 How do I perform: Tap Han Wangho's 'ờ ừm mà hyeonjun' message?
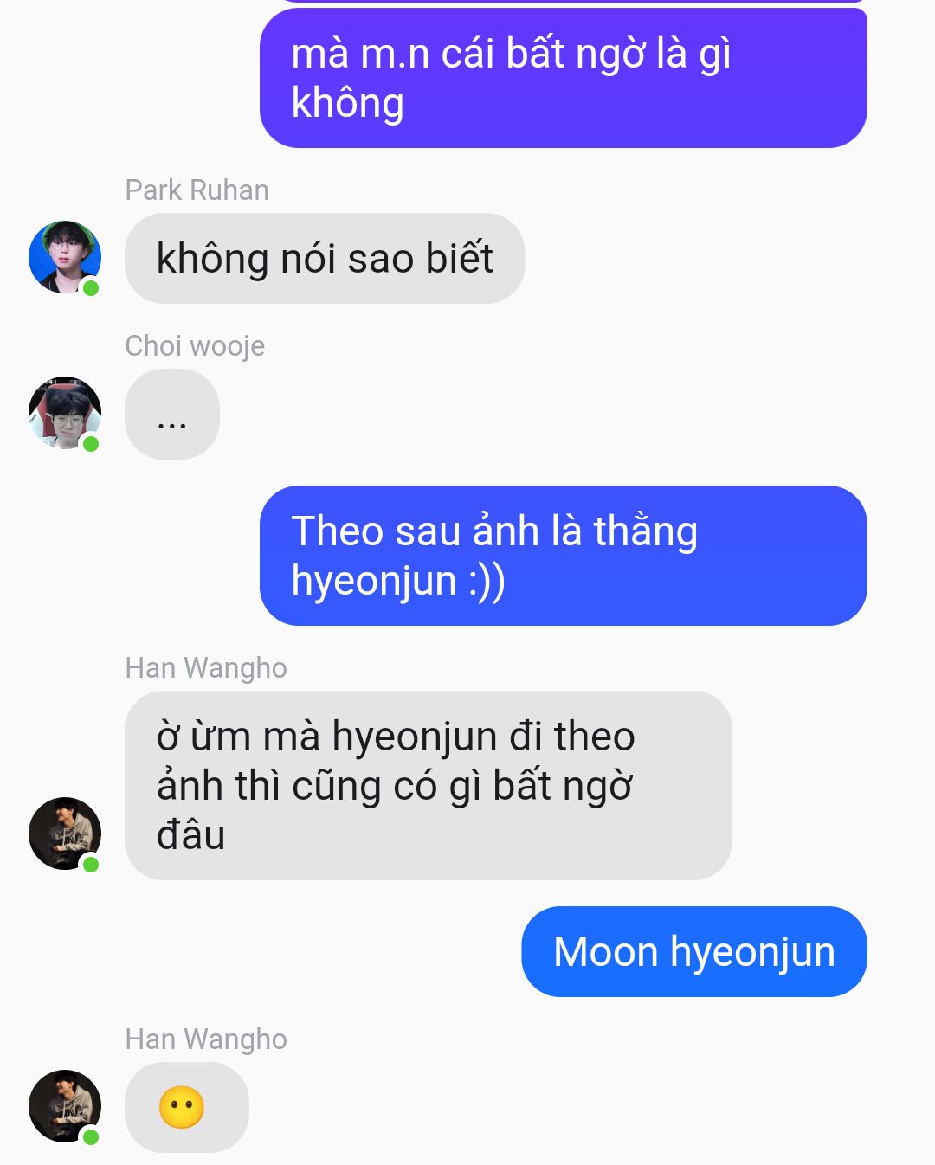click(x=429, y=785)
